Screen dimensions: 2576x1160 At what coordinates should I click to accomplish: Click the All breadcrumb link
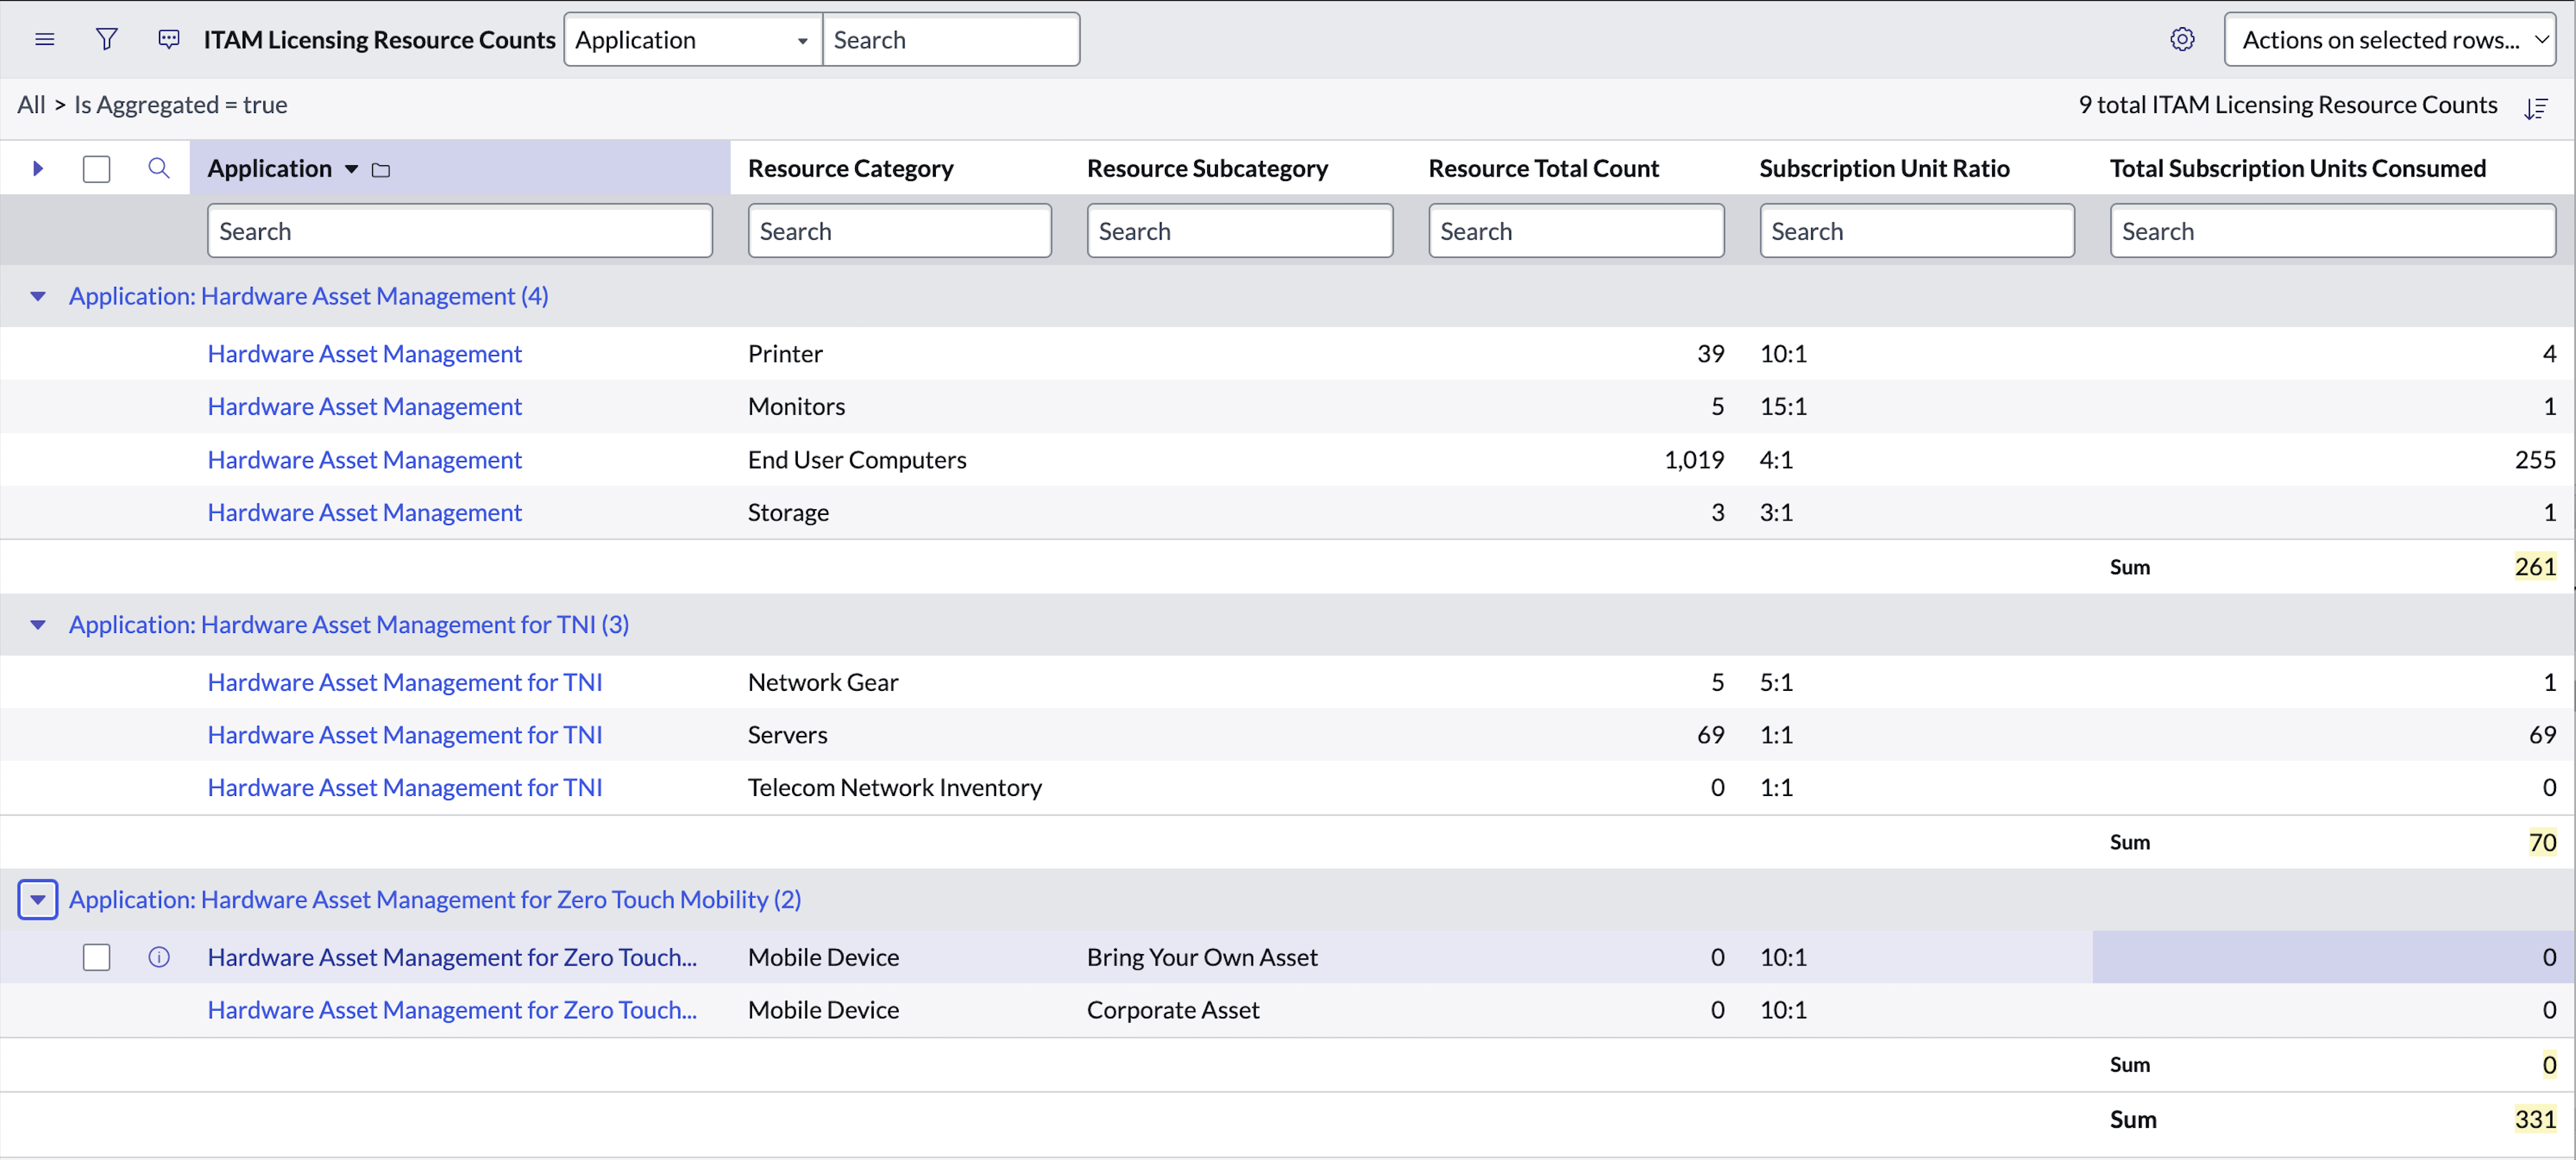(31, 105)
